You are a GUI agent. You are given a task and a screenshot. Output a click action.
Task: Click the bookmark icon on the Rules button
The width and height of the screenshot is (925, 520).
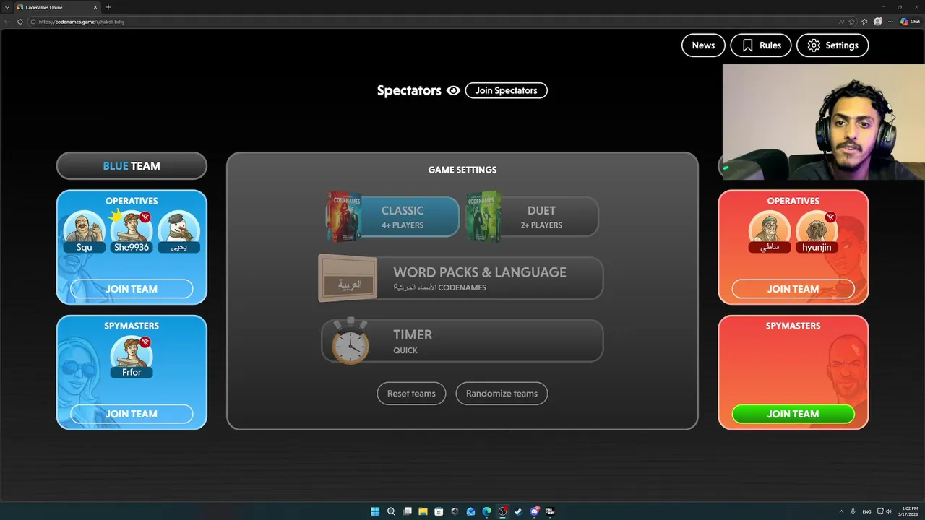click(747, 45)
